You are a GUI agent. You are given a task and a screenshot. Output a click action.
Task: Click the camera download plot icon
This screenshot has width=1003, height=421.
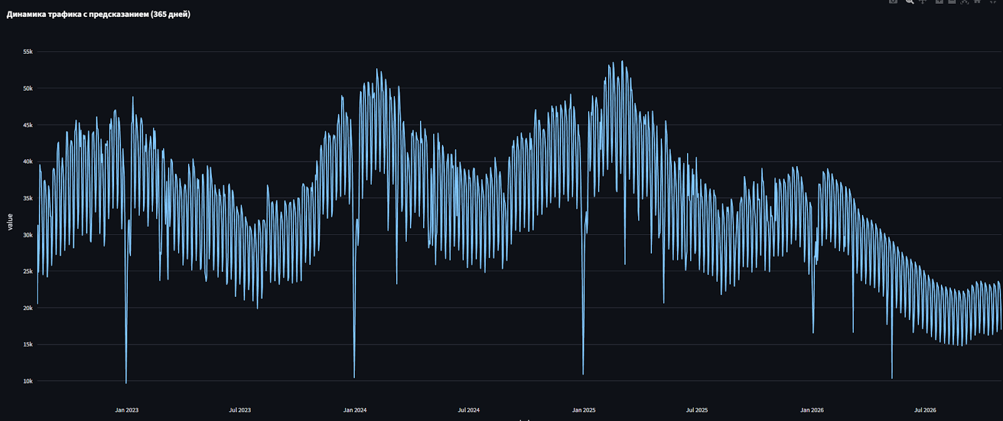point(893,1)
